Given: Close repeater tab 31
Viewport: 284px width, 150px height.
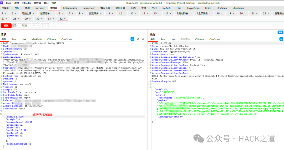Looking at the screenshot, I should coord(53,19).
